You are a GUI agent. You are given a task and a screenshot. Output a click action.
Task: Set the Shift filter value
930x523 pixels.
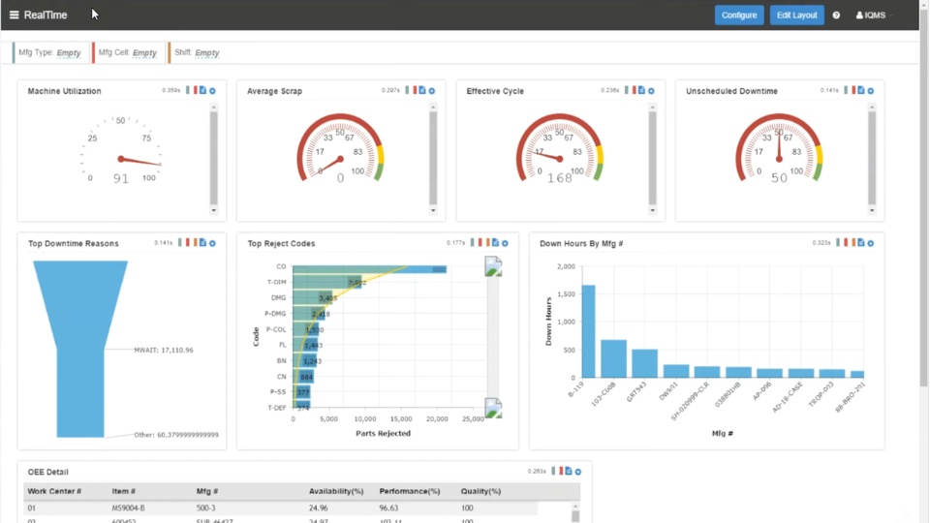(x=207, y=52)
